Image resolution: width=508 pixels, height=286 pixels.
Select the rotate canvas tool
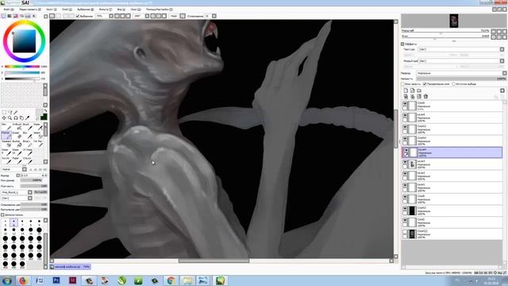pyautogui.click(x=16, y=118)
